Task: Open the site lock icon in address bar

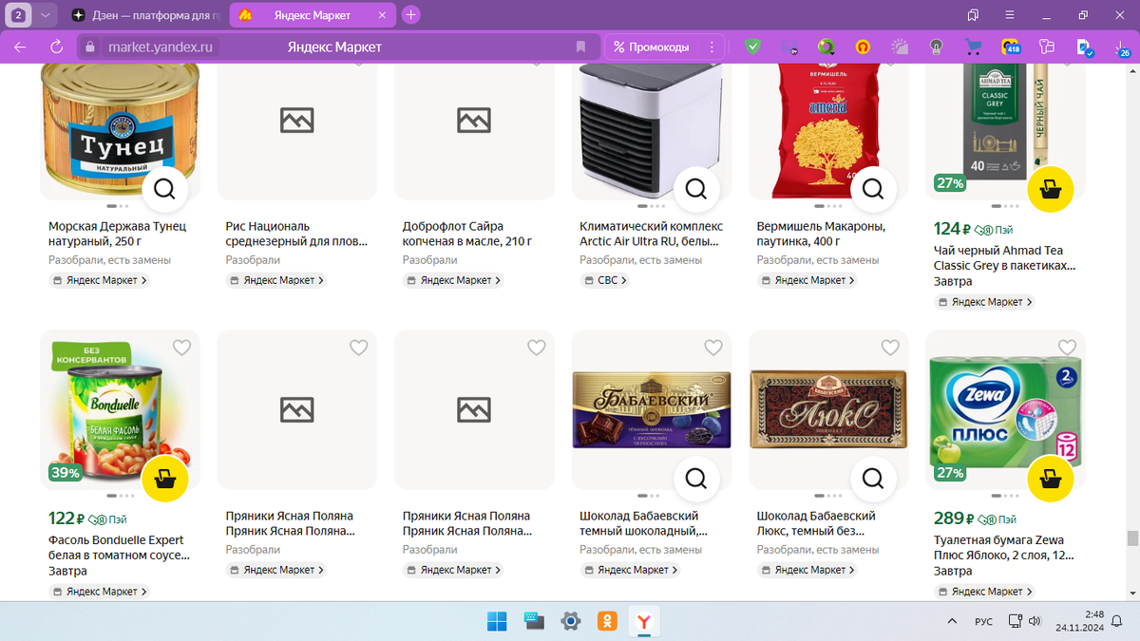Action: click(x=89, y=47)
